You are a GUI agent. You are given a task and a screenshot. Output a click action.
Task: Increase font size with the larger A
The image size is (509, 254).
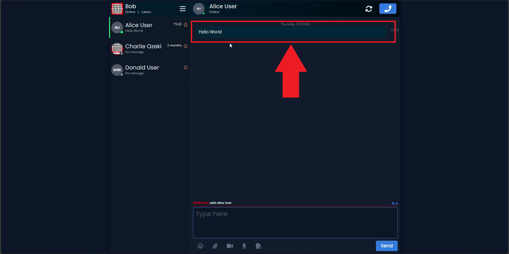coord(393,203)
